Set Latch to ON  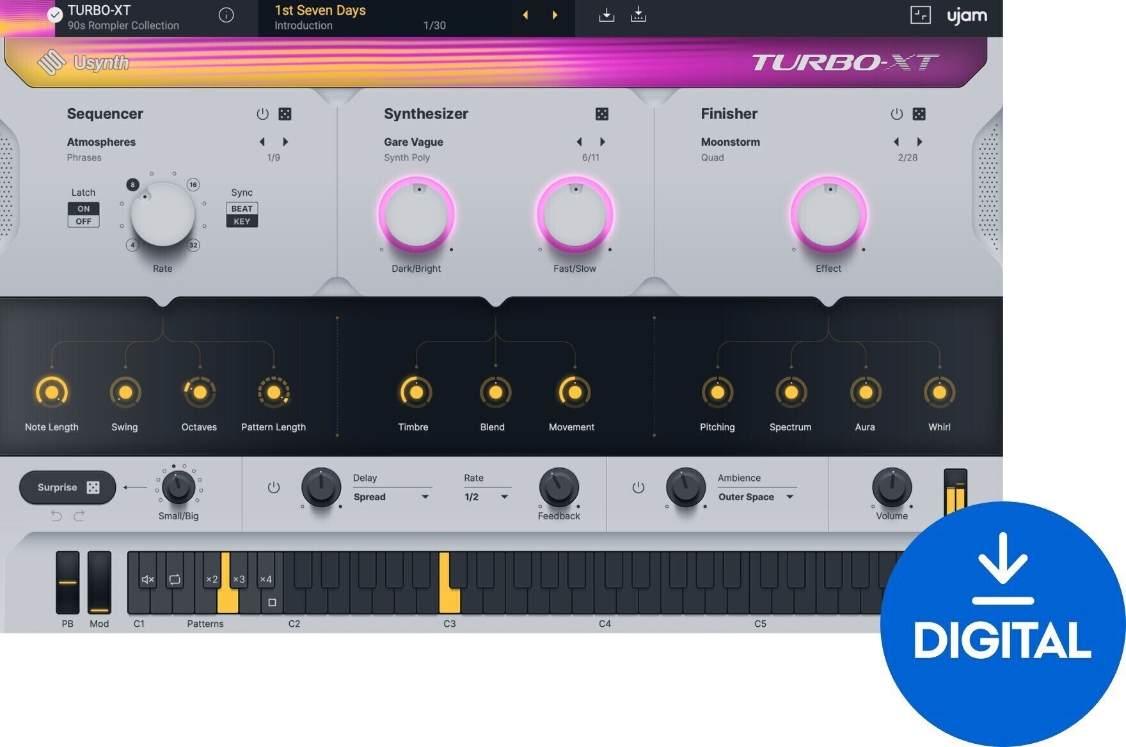tap(84, 208)
